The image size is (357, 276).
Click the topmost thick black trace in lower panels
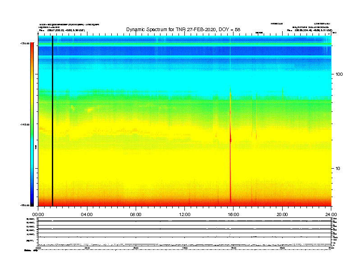[x=185, y=221]
